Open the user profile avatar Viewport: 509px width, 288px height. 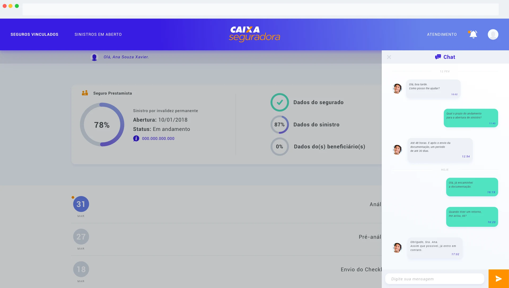click(493, 34)
